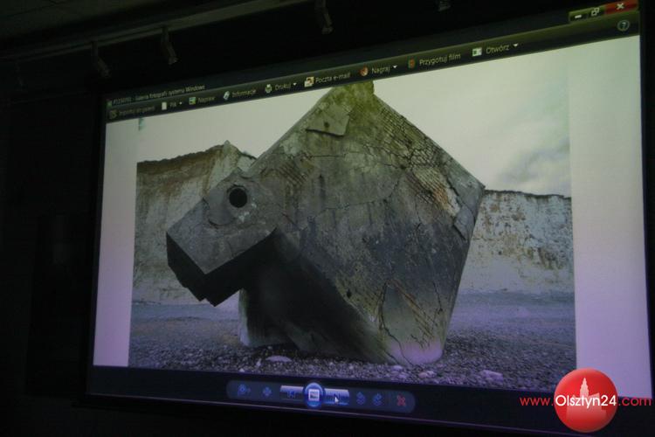Advance to the next photo

coord(337,397)
